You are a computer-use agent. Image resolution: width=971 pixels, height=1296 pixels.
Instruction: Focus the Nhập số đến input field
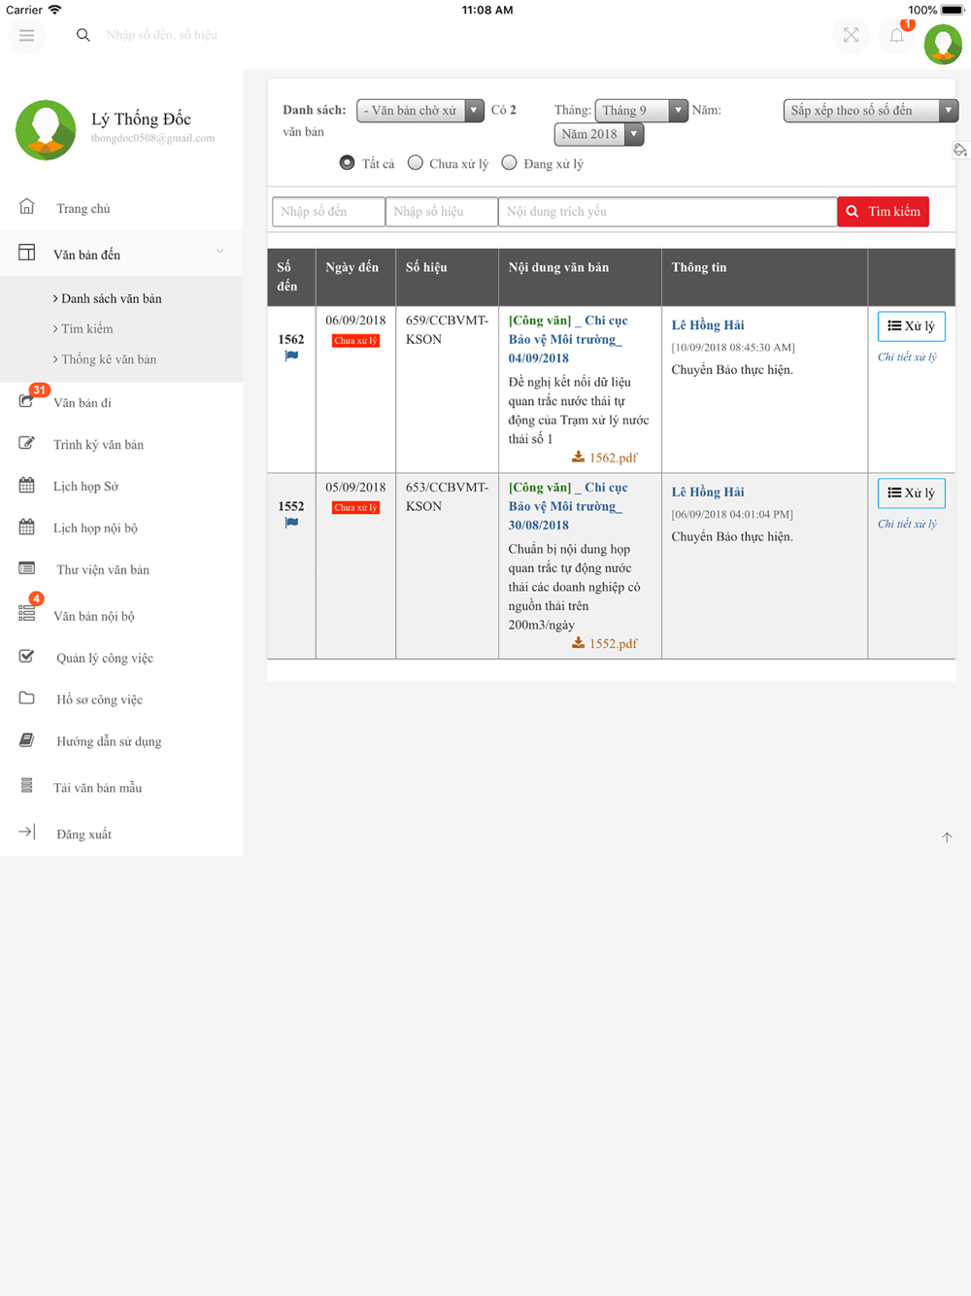pos(328,211)
